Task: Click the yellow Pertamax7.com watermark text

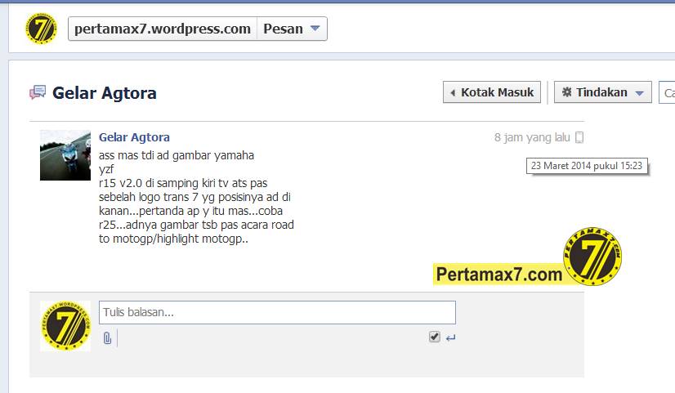Action: click(498, 275)
